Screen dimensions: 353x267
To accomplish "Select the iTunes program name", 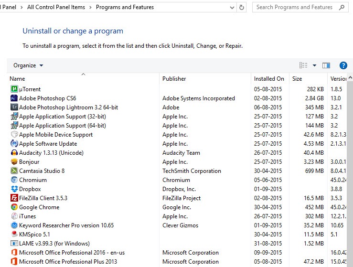I will click(27, 216).
